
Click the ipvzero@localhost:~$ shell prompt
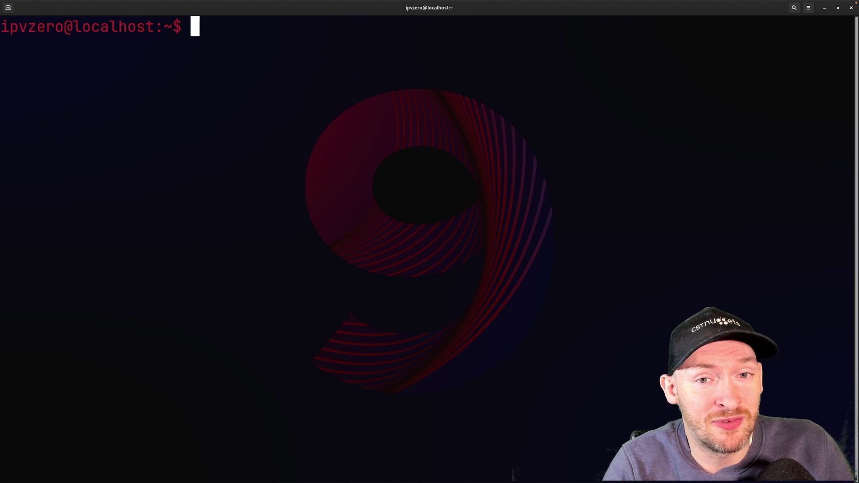pos(91,27)
